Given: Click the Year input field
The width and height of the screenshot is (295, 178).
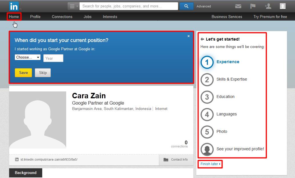Looking at the screenshot, I should [53, 58].
